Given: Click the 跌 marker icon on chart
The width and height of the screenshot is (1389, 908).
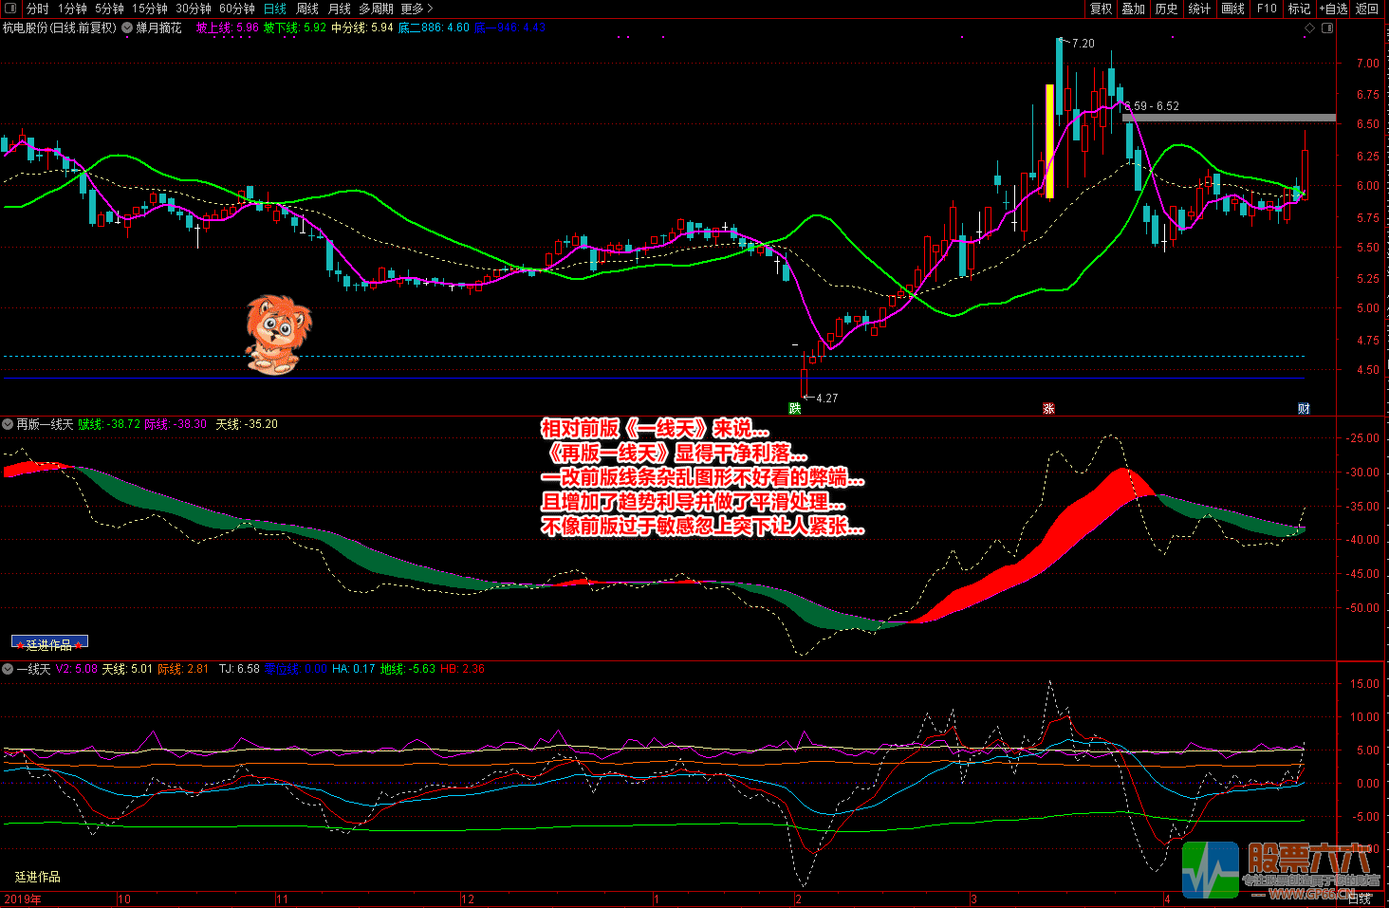Looking at the screenshot, I should pyautogui.click(x=795, y=409).
